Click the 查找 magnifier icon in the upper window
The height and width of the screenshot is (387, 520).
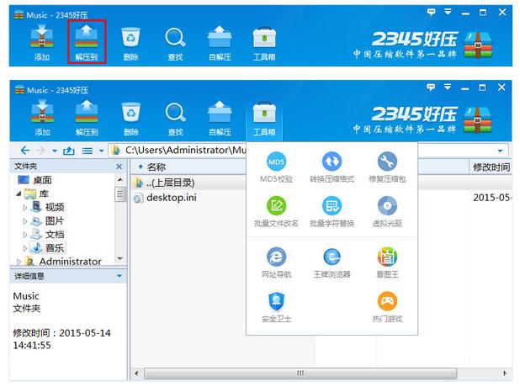tap(175, 42)
